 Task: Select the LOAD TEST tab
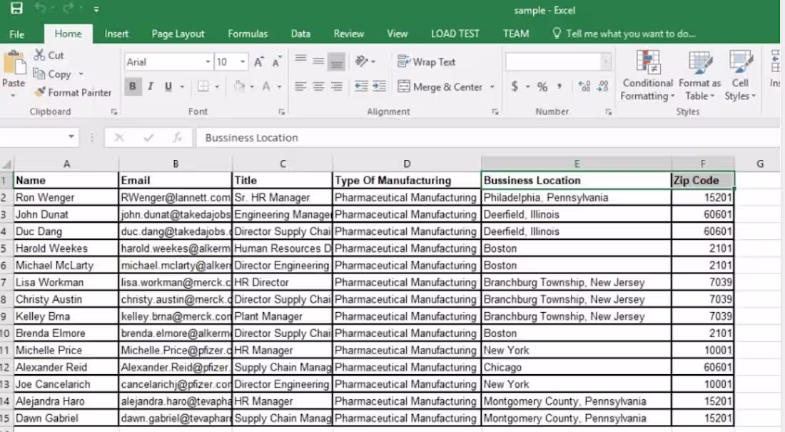[x=455, y=34]
